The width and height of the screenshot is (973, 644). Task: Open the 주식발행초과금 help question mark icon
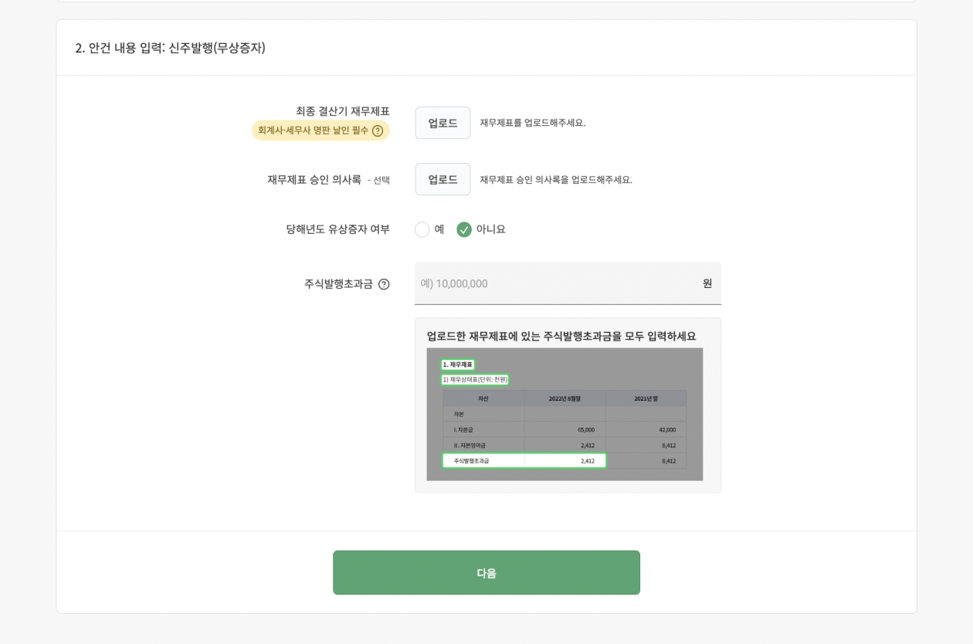click(x=385, y=284)
